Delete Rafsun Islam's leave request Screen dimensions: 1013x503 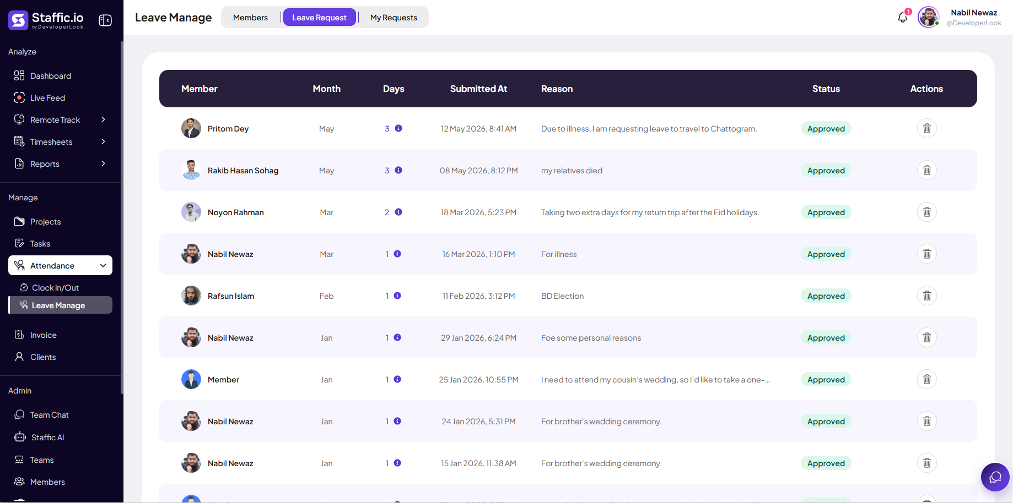(x=927, y=296)
